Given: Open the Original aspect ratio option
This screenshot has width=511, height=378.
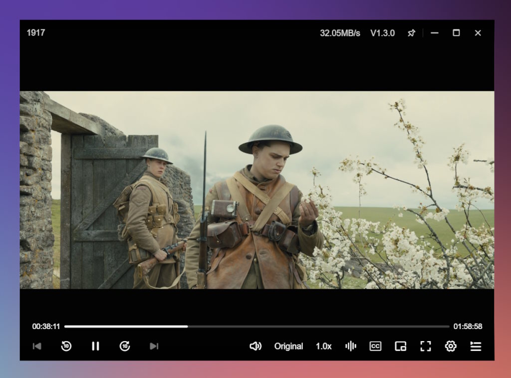Looking at the screenshot, I should coord(288,346).
